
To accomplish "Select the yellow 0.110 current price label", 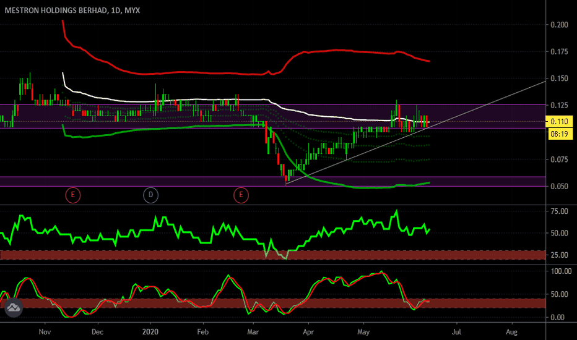I will (559, 121).
